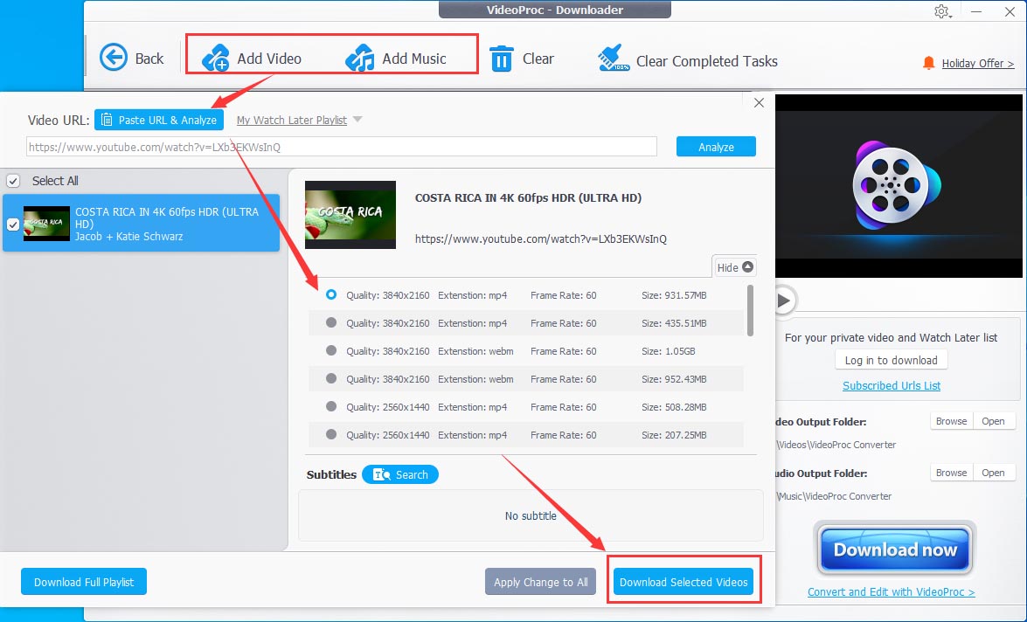Click into the video URL input field
Viewport: 1027px width, 622px height.
(x=341, y=147)
